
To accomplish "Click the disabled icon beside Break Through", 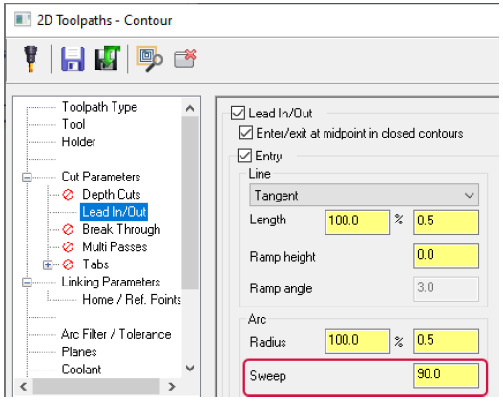I will coord(68,230).
